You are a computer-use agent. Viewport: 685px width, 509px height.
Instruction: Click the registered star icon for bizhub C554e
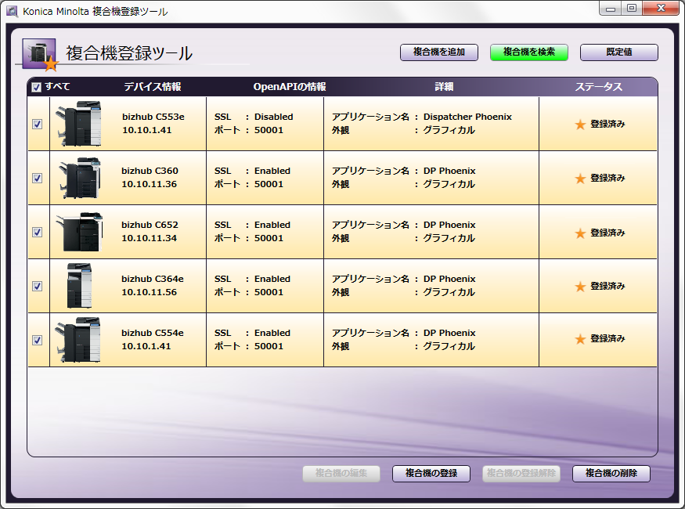(x=580, y=339)
